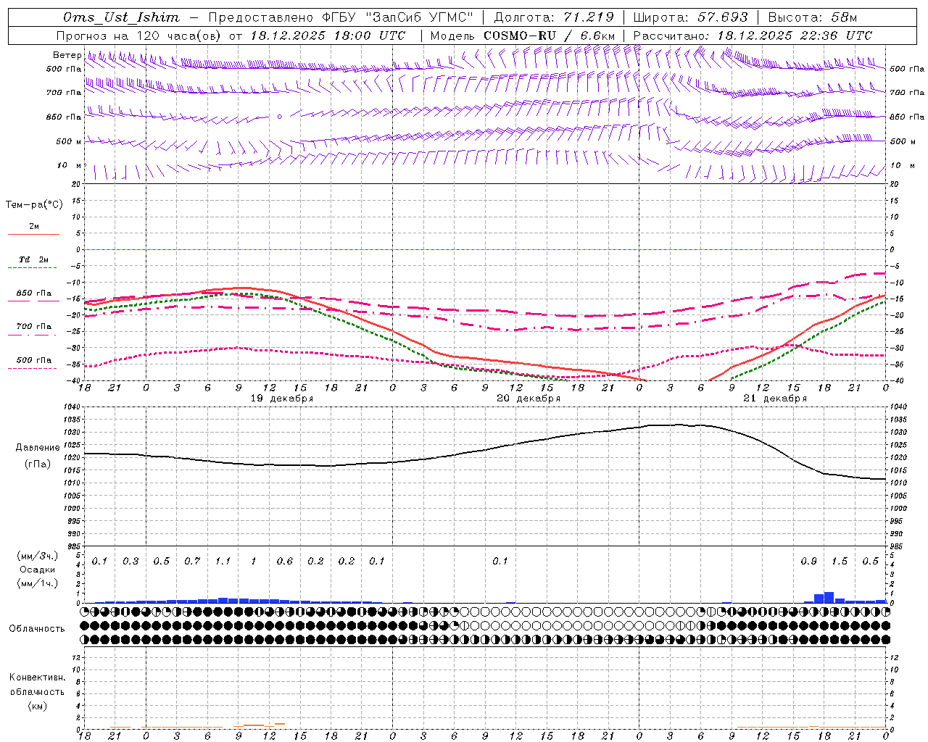928x742 pixels.
Task: Click the Td 2м dashed legend line
Action: point(33,267)
